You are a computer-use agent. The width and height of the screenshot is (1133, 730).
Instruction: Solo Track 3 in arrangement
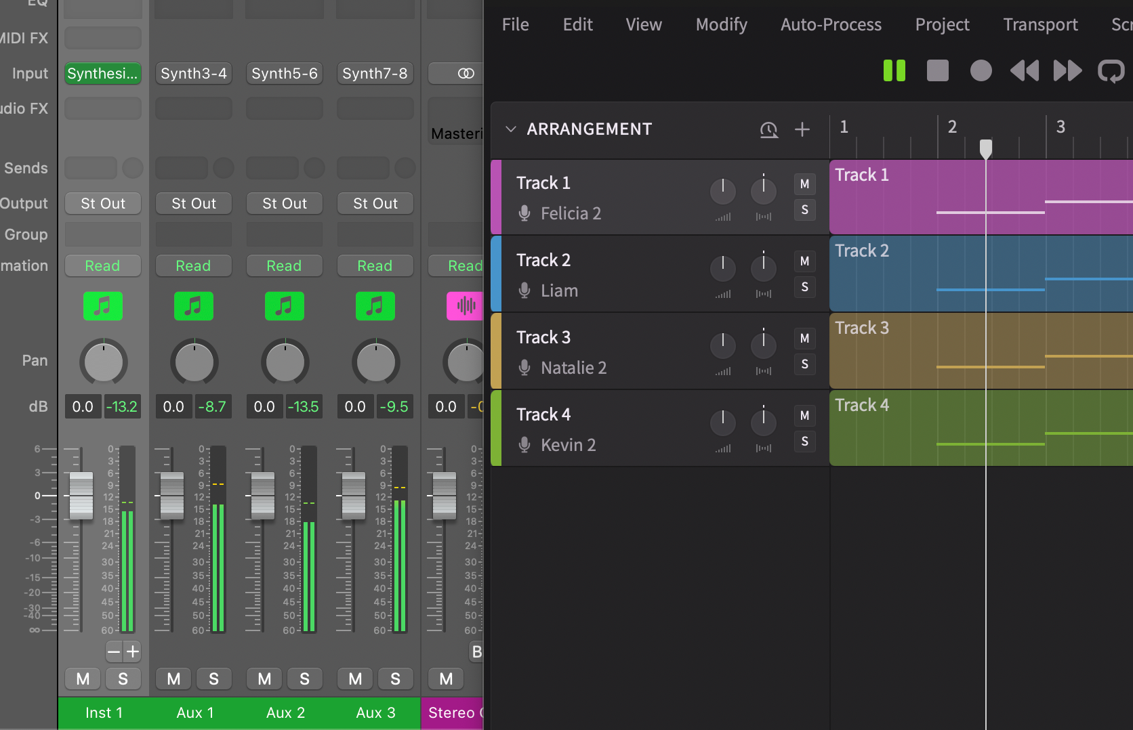(x=804, y=364)
